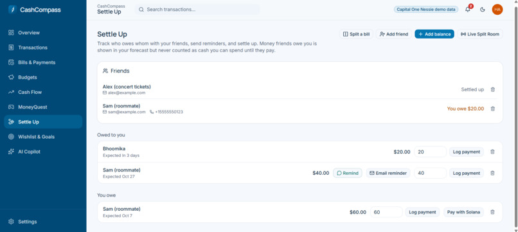Edit you-owe payment amount field 60
518x232 pixels.
[x=386, y=212]
